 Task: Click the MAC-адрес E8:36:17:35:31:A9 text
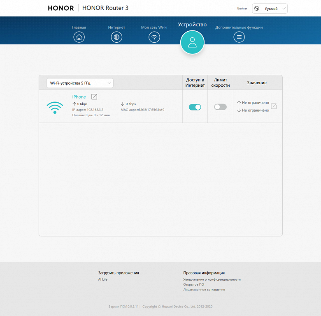click(142, 110)
